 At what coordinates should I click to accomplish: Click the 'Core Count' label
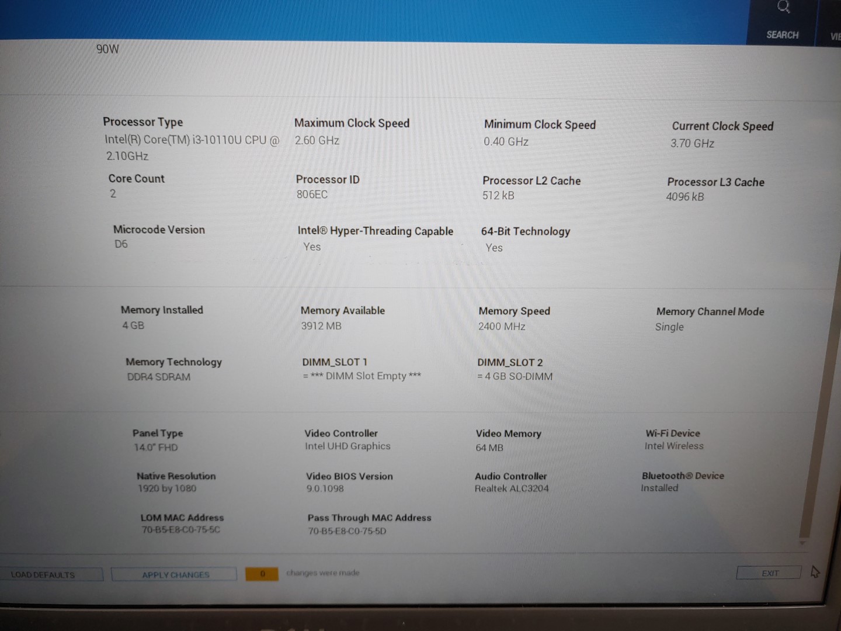(x=136, y=178)
